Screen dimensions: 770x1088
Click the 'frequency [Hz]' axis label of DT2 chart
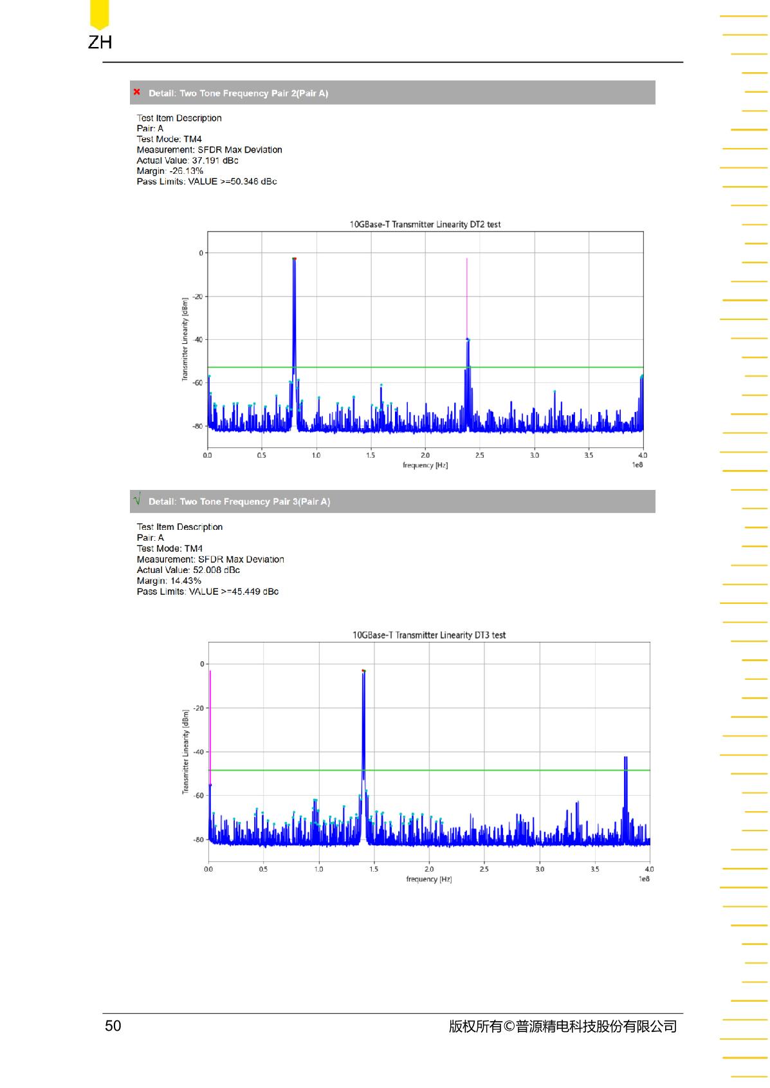click(425, 465)
